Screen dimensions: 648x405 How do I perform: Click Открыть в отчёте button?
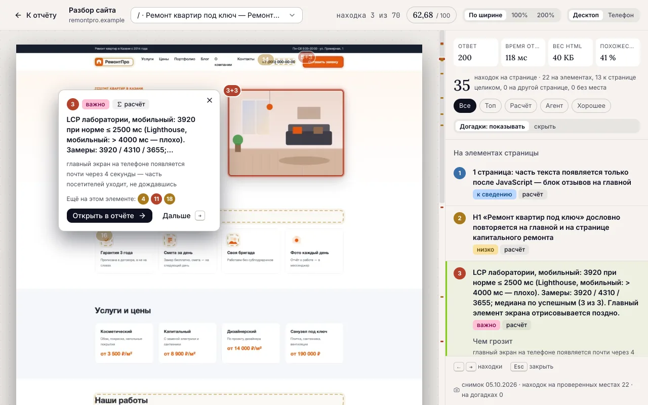tap(109, 216)
